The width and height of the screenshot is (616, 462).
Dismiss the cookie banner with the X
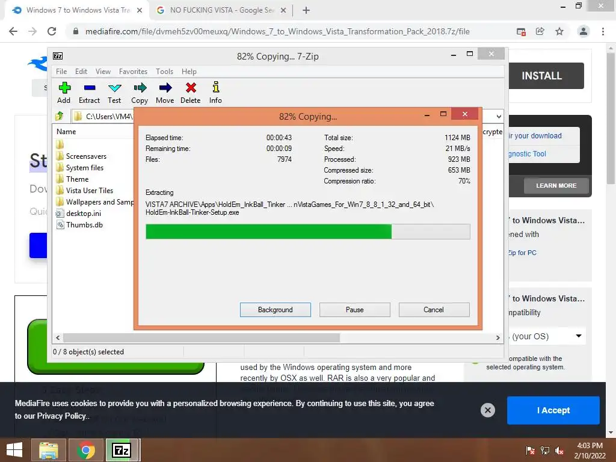point(487,410)
